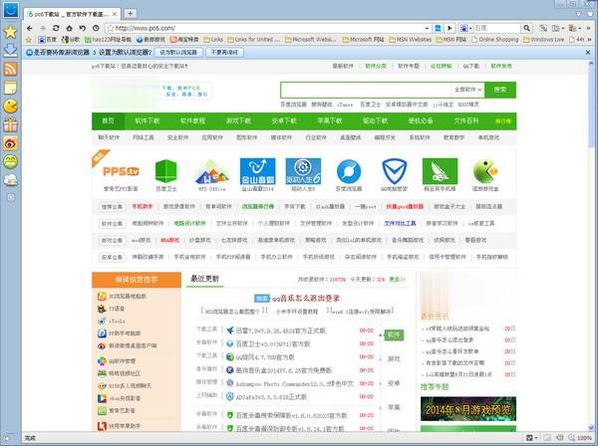Open the star favorites sidebar icon

point(10,32)
